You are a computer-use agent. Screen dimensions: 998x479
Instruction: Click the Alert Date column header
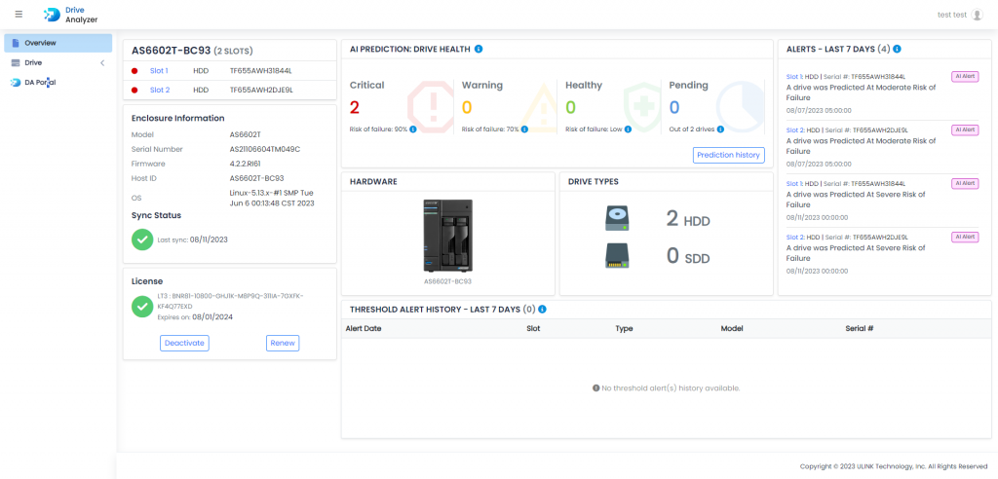click(x=364, y=329)
